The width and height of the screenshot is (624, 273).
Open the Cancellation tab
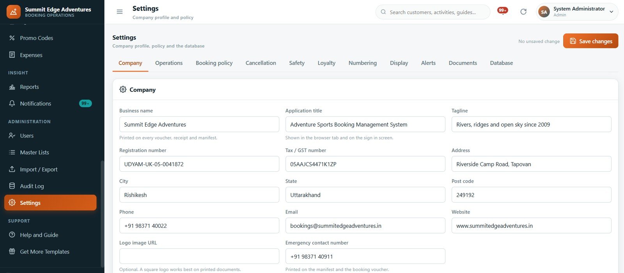tap(261, 63)
